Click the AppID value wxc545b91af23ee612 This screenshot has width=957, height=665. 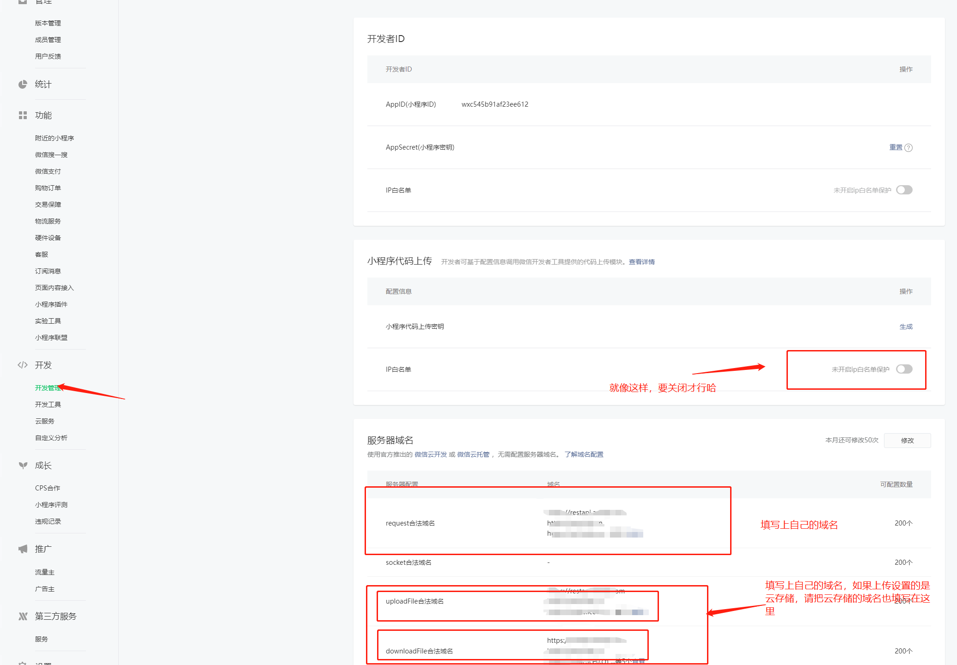[494, 104]
